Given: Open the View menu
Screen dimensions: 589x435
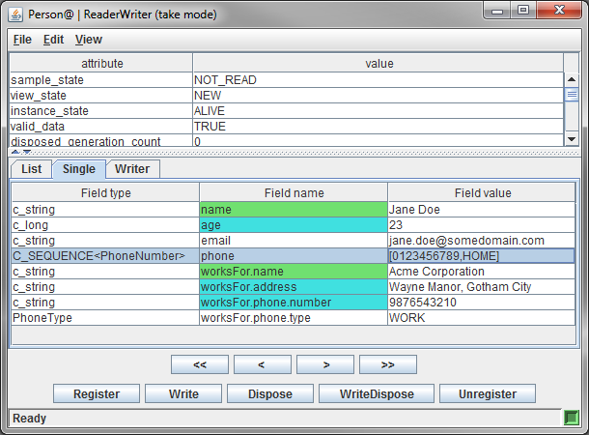Looking at the screenshot, I should point(89,40).
